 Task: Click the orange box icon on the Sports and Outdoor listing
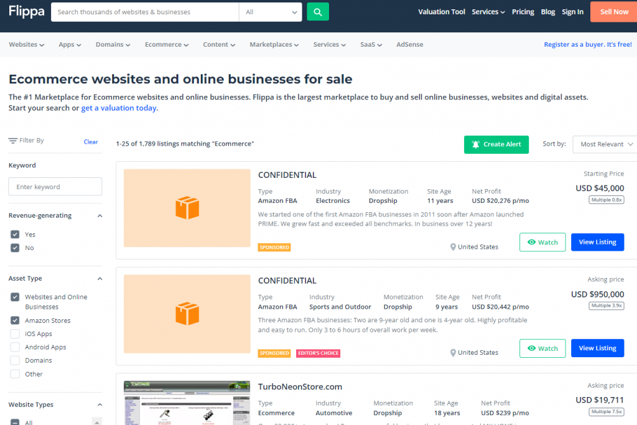[187, 314]
